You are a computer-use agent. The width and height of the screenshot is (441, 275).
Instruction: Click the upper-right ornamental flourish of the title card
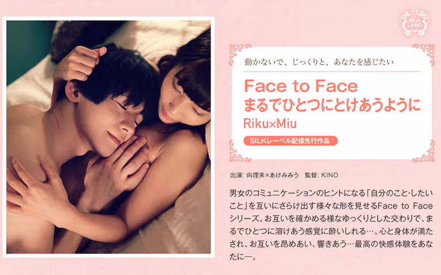[423, 54]
